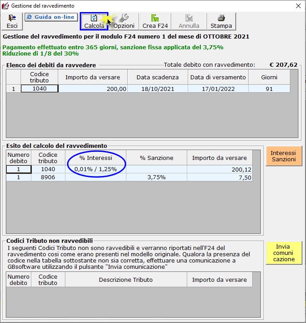306x323 pixels.
Task: Click the Data di versamento column header
Action: 218,77
